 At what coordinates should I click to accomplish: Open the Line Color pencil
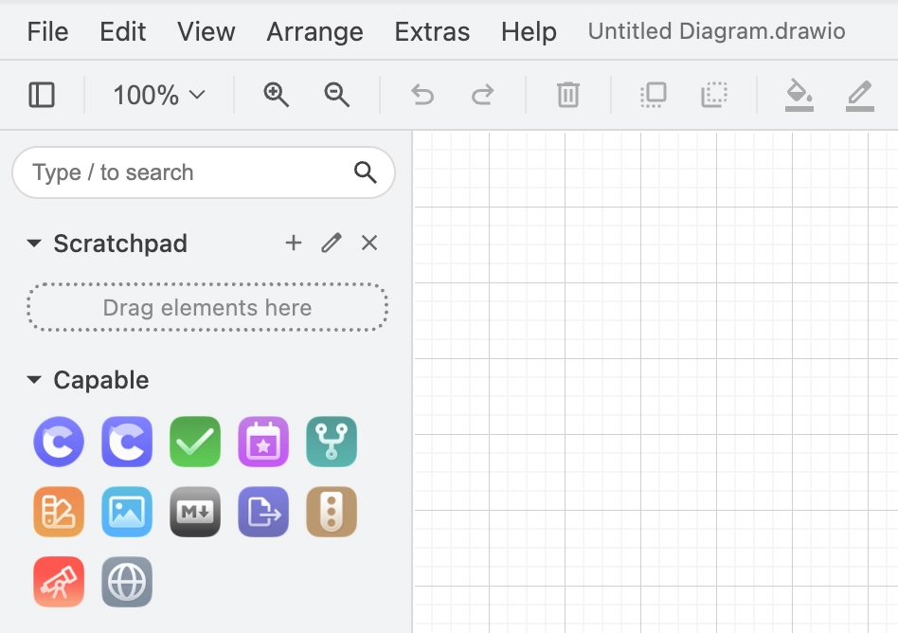pyautogui.click(x=860, y=96)
